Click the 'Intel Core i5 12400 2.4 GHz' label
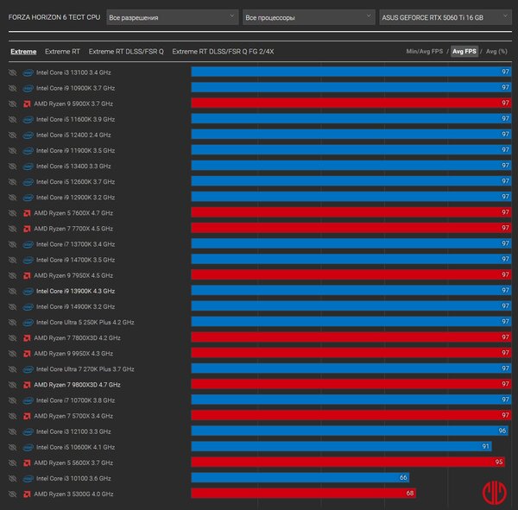The width and height of the screenshot is (518, 510). pyautogui.click(x=73, y=135)
